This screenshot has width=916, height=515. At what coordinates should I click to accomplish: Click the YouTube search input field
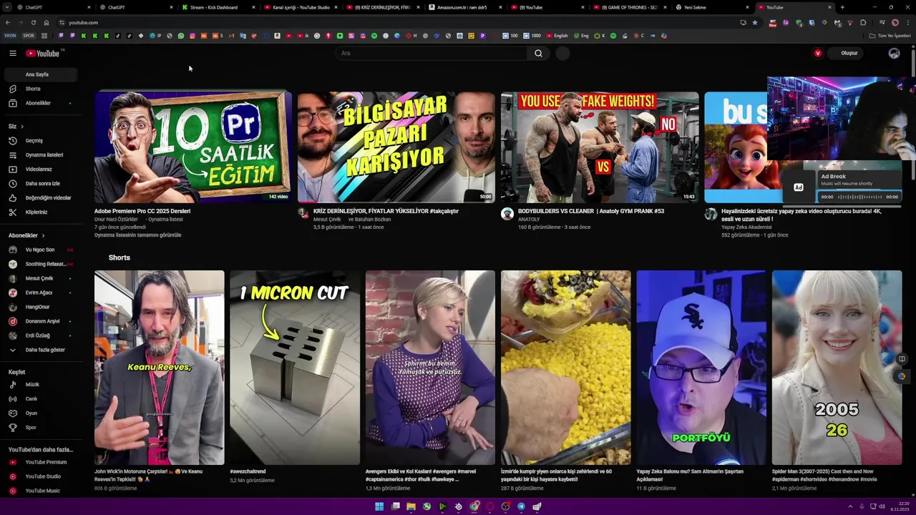tap(432, 53)
